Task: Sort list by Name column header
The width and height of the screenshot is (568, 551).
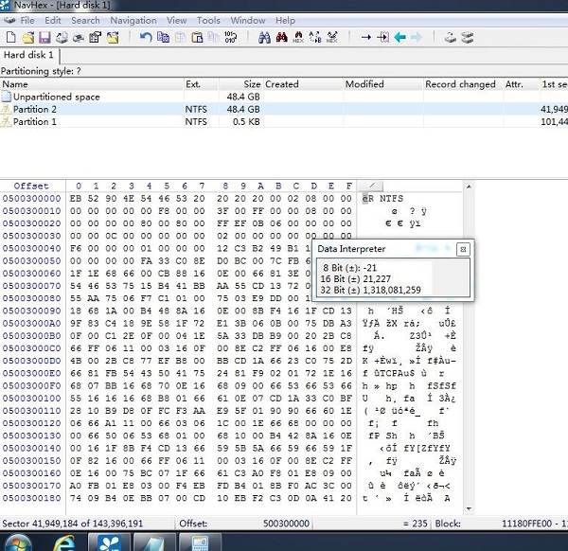Action: click(92, 84)
